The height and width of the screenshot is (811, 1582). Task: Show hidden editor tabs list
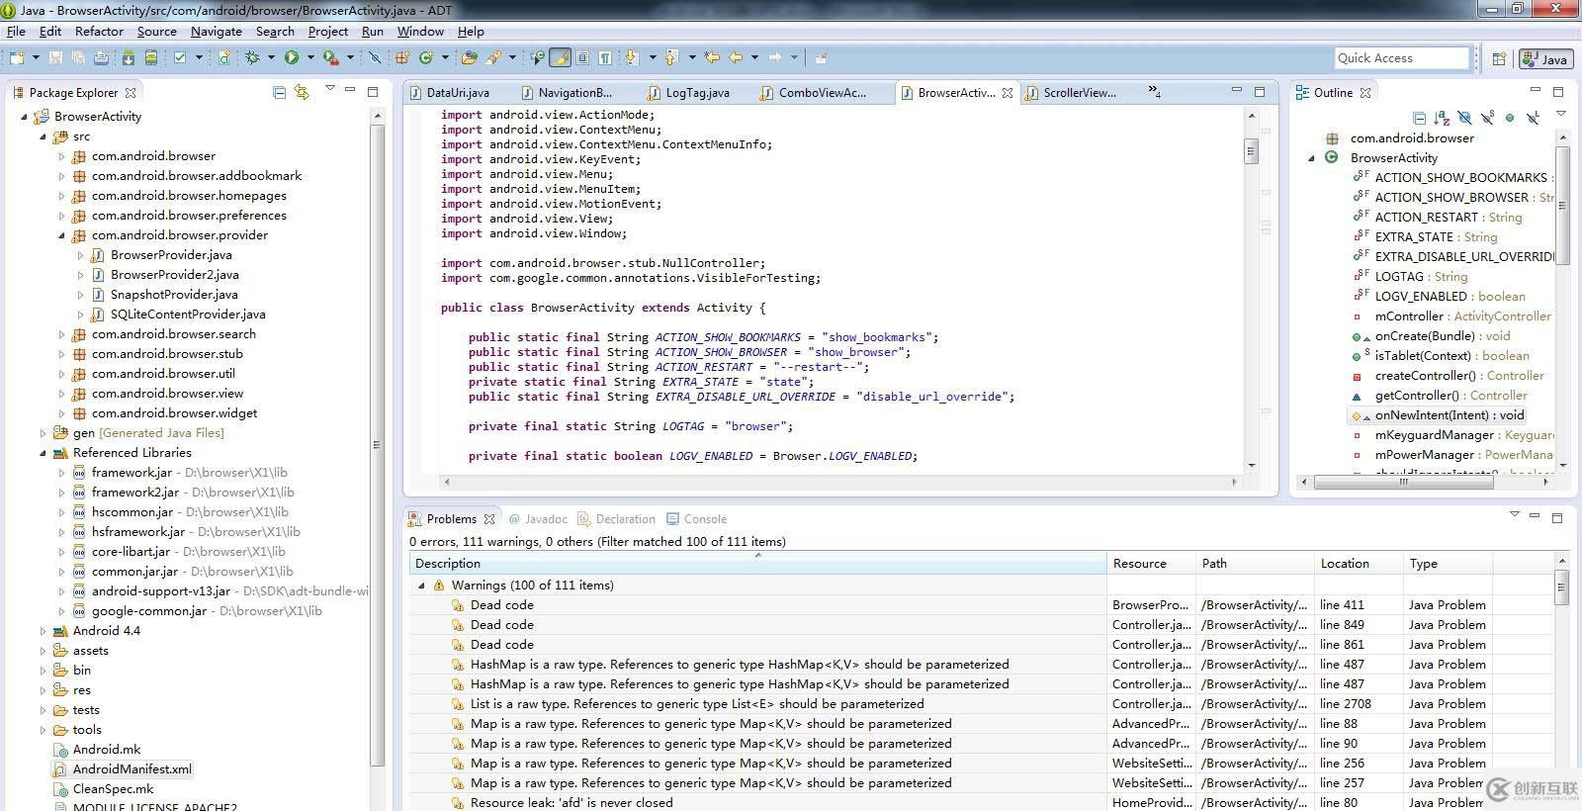click(1154, 91)
